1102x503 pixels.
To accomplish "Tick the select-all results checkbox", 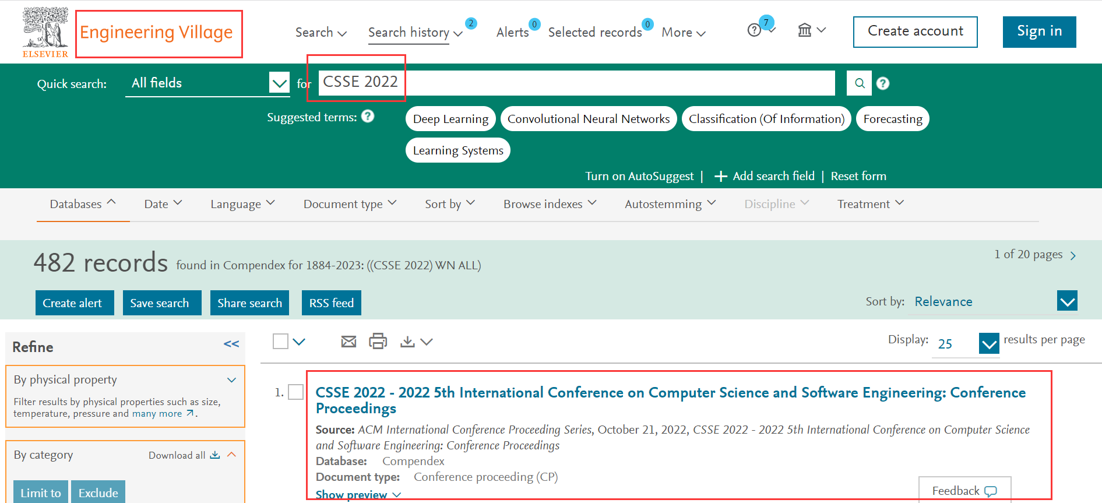I will [x=281, y=341].
